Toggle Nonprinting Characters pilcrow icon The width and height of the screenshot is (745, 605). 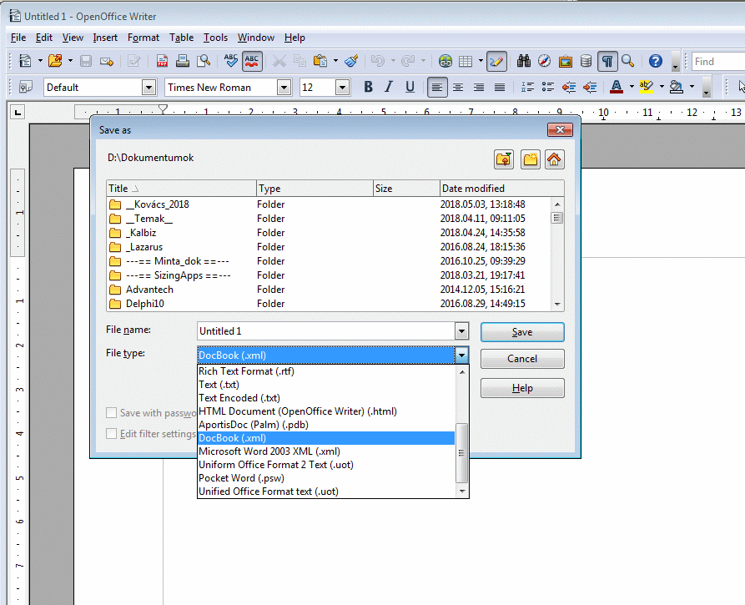pos(607,61)
